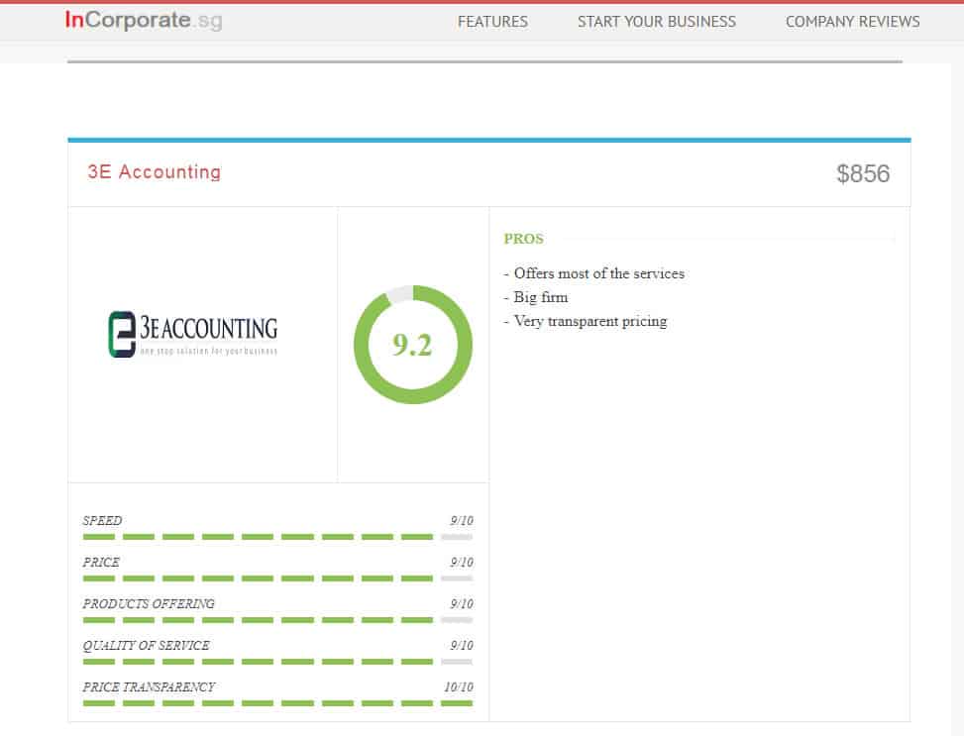Click the PRICE rating label
Image resolution: width=964 pixels, height=736 pixels.
[x=101, y=562]
